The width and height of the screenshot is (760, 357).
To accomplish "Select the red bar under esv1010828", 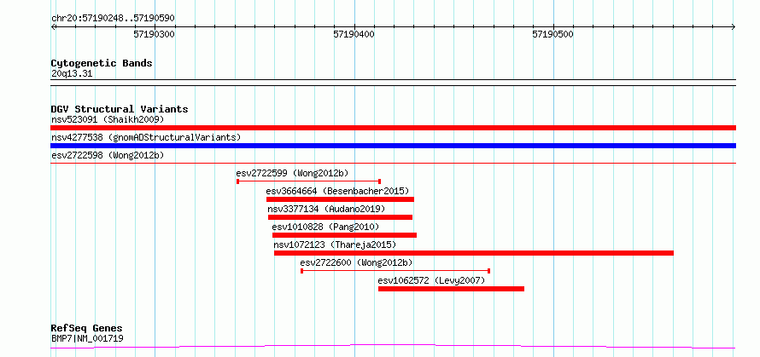I will (x=345, y=235).
